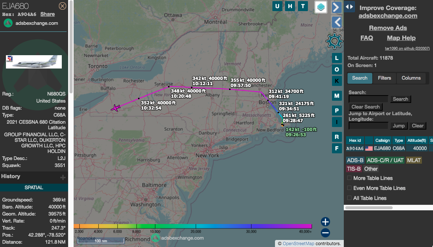Click the TIS-B legend tag

click(354, 169)
